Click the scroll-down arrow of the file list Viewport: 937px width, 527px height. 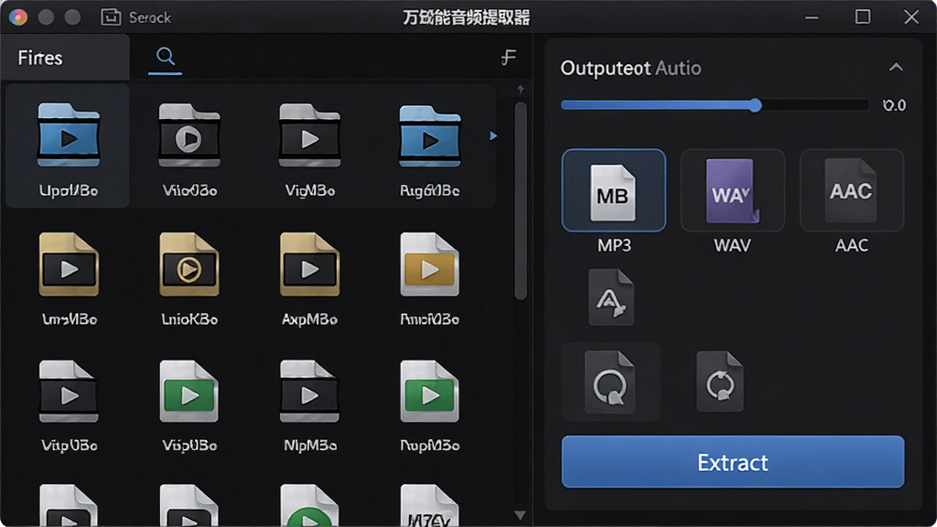pos(520,515)
